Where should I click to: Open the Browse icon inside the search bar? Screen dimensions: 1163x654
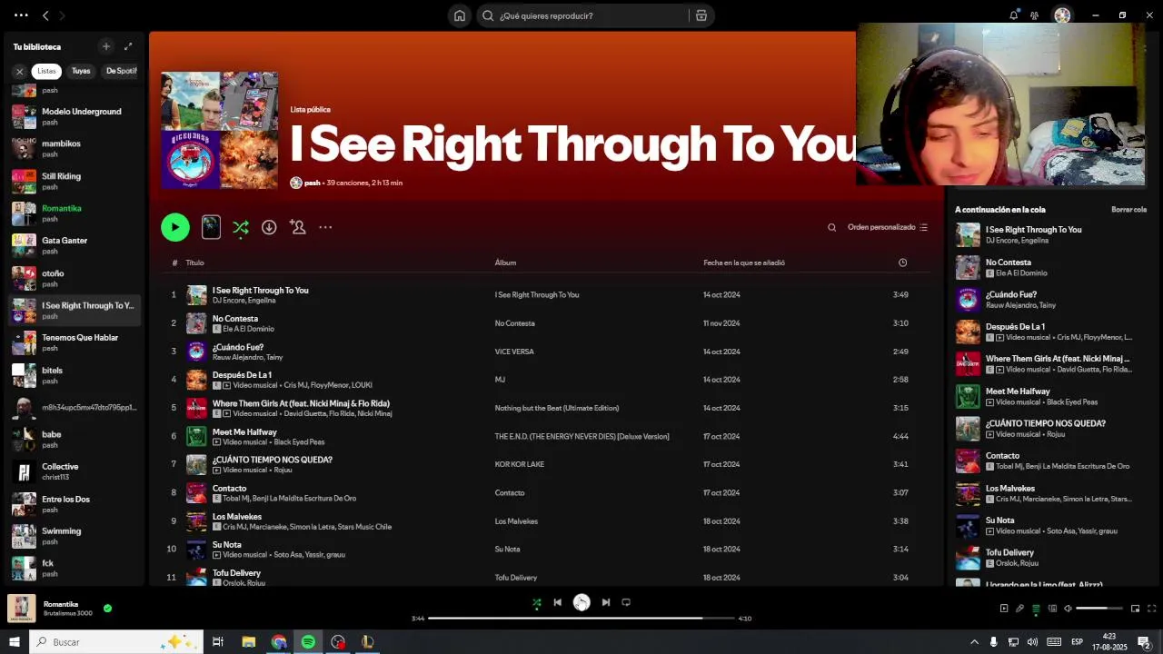click(x=701, y=15)
